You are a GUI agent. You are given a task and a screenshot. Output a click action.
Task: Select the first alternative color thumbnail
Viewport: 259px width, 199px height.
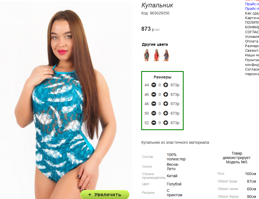pos(147,55)
